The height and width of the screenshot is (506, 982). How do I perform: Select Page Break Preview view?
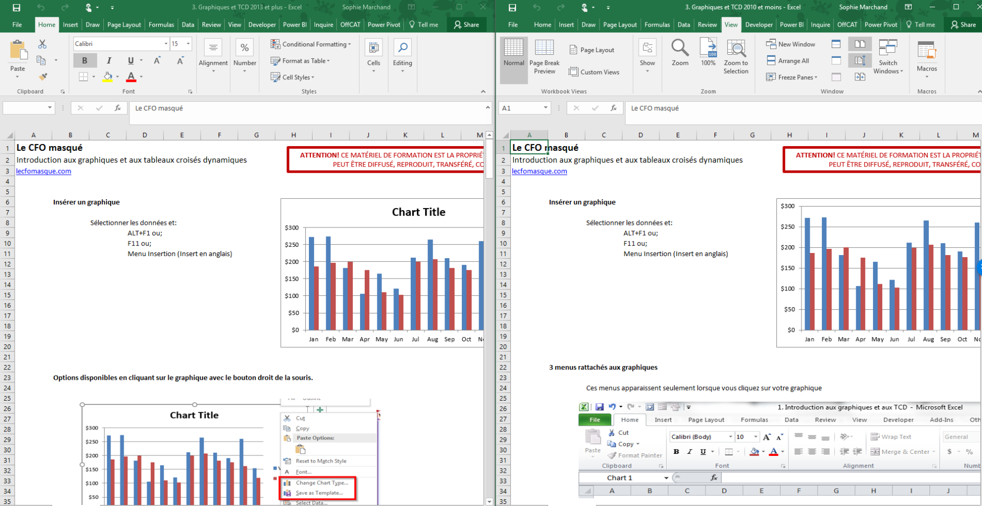pyautogui.click(x=544, y=57)
